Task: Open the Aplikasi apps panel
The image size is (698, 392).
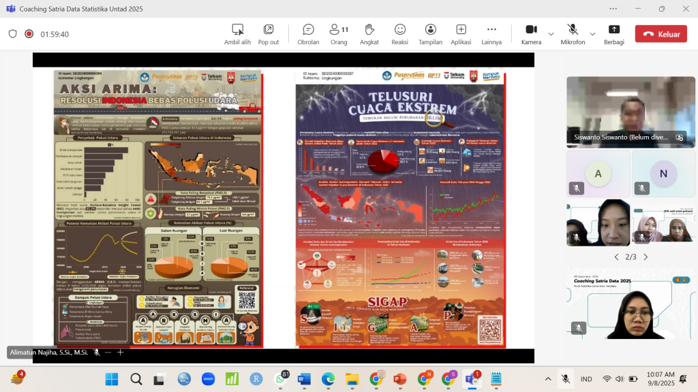Action: [461, 33]
